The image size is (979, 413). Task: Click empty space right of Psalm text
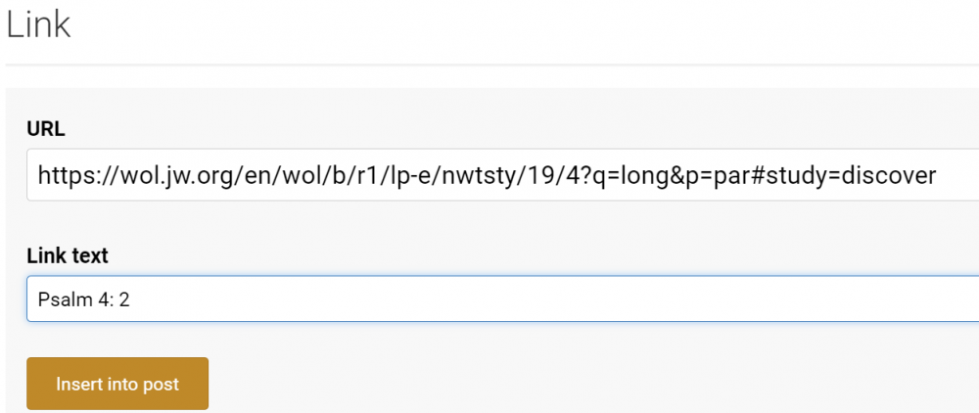pyautogui.click(x=489, y=299)
